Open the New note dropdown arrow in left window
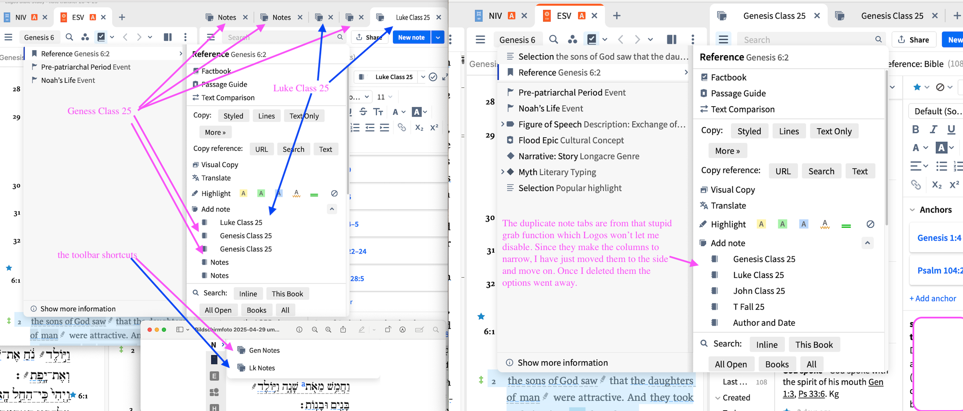 pos(438,37)
